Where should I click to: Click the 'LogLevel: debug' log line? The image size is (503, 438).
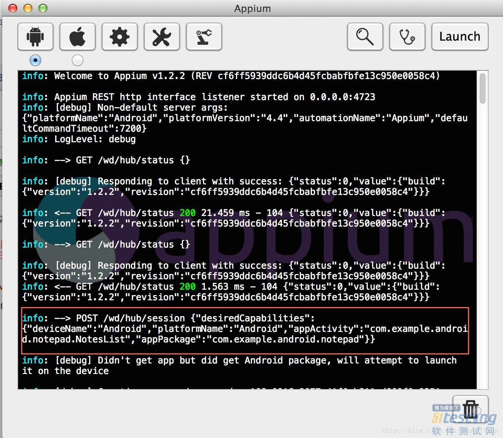click(x=79, y=139)
